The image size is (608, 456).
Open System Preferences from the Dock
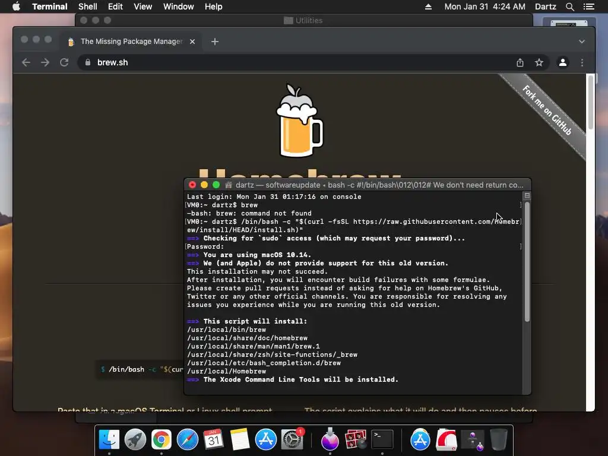click(x=292, y=439)
